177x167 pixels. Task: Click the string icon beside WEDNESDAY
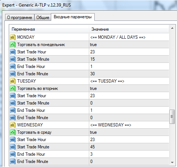[13, 125]
